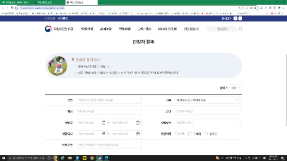Screen dimensions: 287x161
Task: Expand the 신분 selection dropdown
Action: (x=202, y=100)
